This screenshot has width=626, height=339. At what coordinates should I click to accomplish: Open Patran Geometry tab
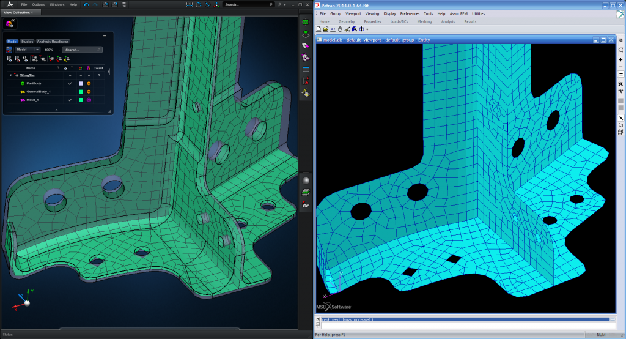[347, 21]
